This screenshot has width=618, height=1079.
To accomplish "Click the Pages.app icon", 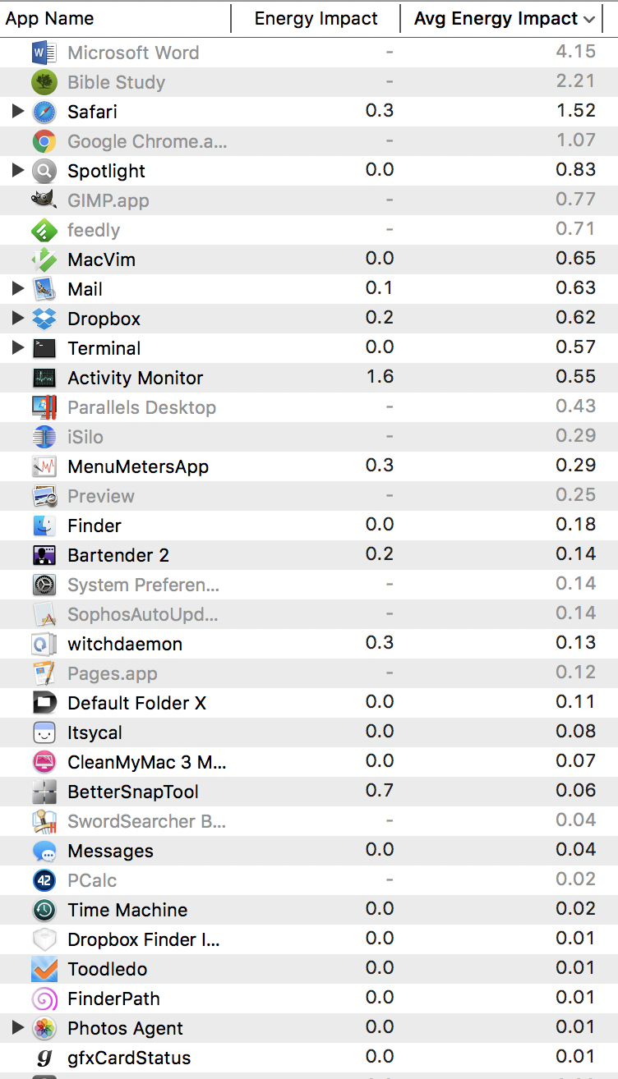I will pos(44,674).
